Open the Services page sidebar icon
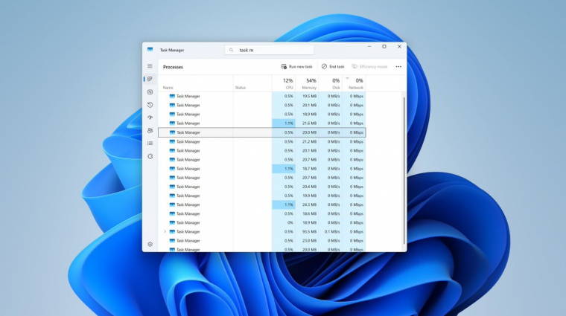The image size is (566, 316). coord(150,156)
